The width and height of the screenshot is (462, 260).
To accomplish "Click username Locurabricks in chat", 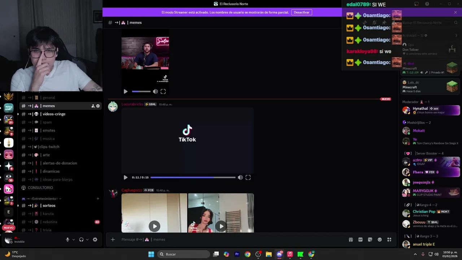I will coord(132,104).
